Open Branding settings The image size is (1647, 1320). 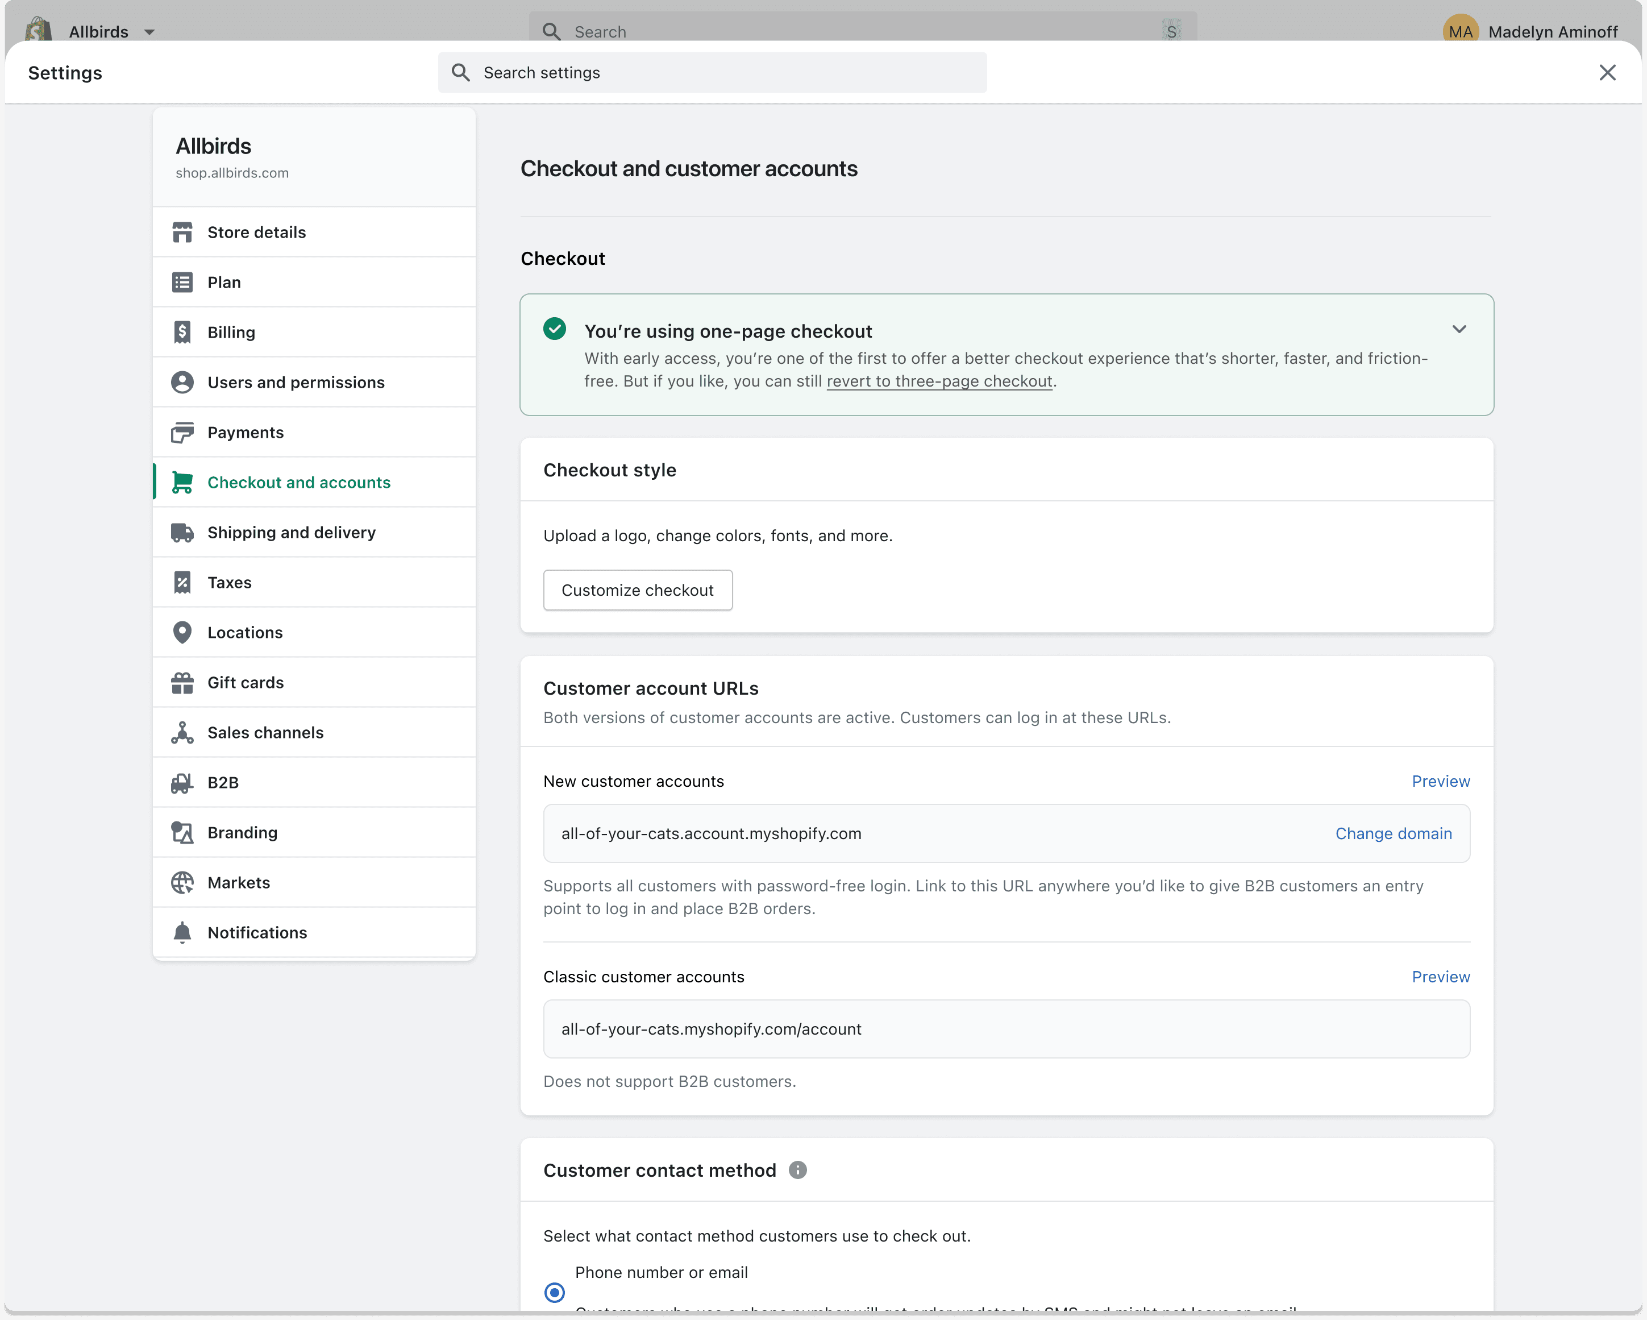pos(314,833)
